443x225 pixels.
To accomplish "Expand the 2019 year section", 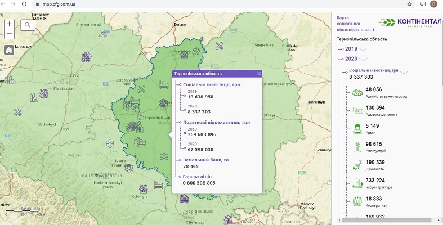I will 363,49.
